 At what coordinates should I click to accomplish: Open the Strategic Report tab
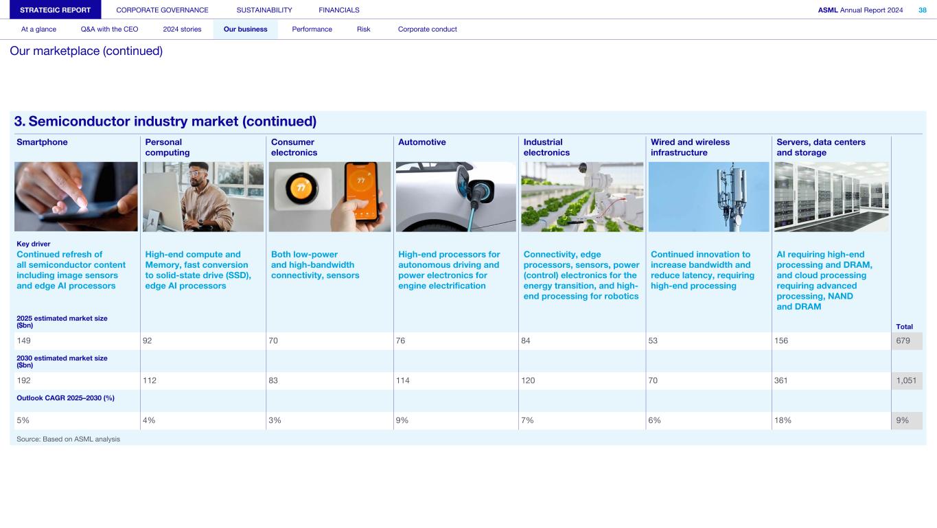pos(56,10)
